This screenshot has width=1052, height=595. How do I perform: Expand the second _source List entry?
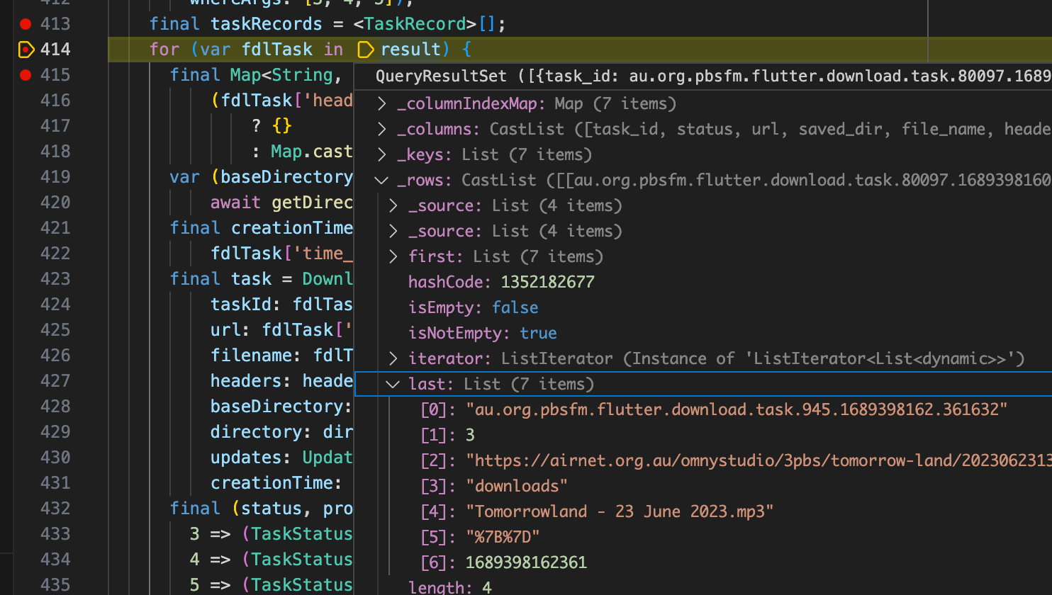pyautogui.click(x=393, y=231)
